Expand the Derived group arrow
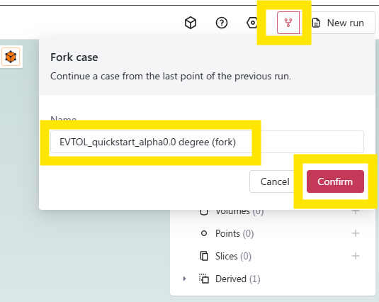The height and width of the screenshot is (302, 379). pyautogui.click(x=184, y=279)
